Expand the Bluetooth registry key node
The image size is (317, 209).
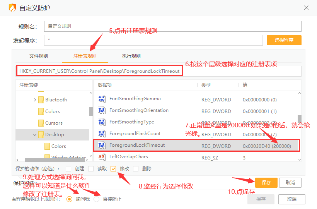point(35,100)
